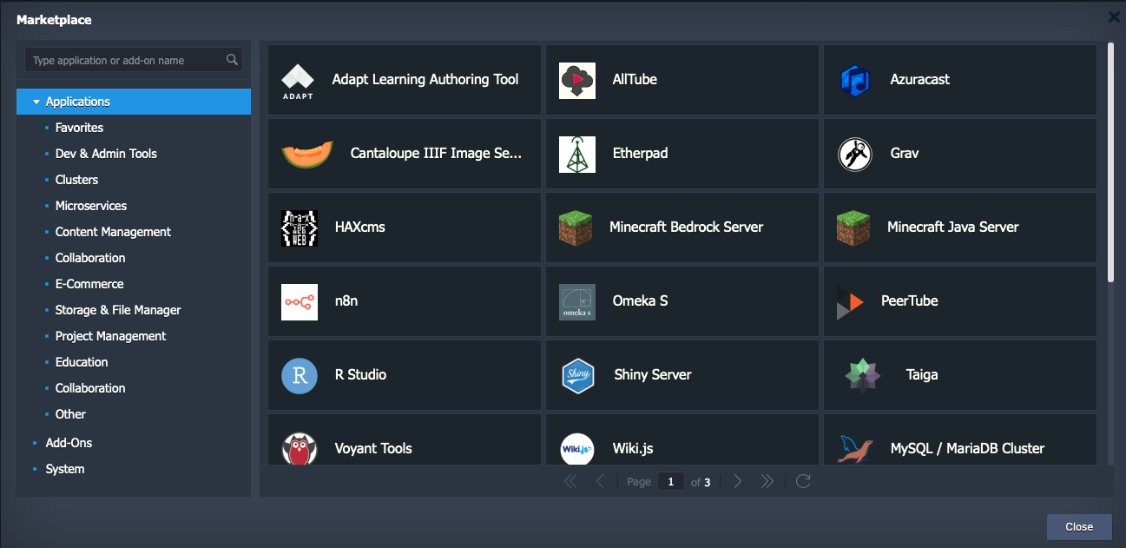This screenshot has height=548, width=1126.
Task: Open the Grav application icon
Action: (855, 154)
